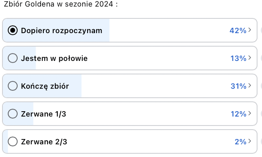The height and width of the screenshot is (157, 262).
Task: Open voters list via 42% chevron
Action: click(250, 30)
